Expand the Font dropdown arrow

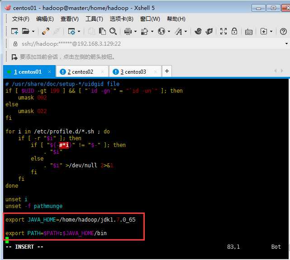185,31
